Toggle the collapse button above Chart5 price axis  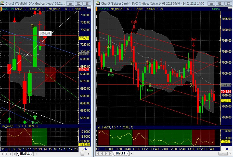(x=230, y=8)
